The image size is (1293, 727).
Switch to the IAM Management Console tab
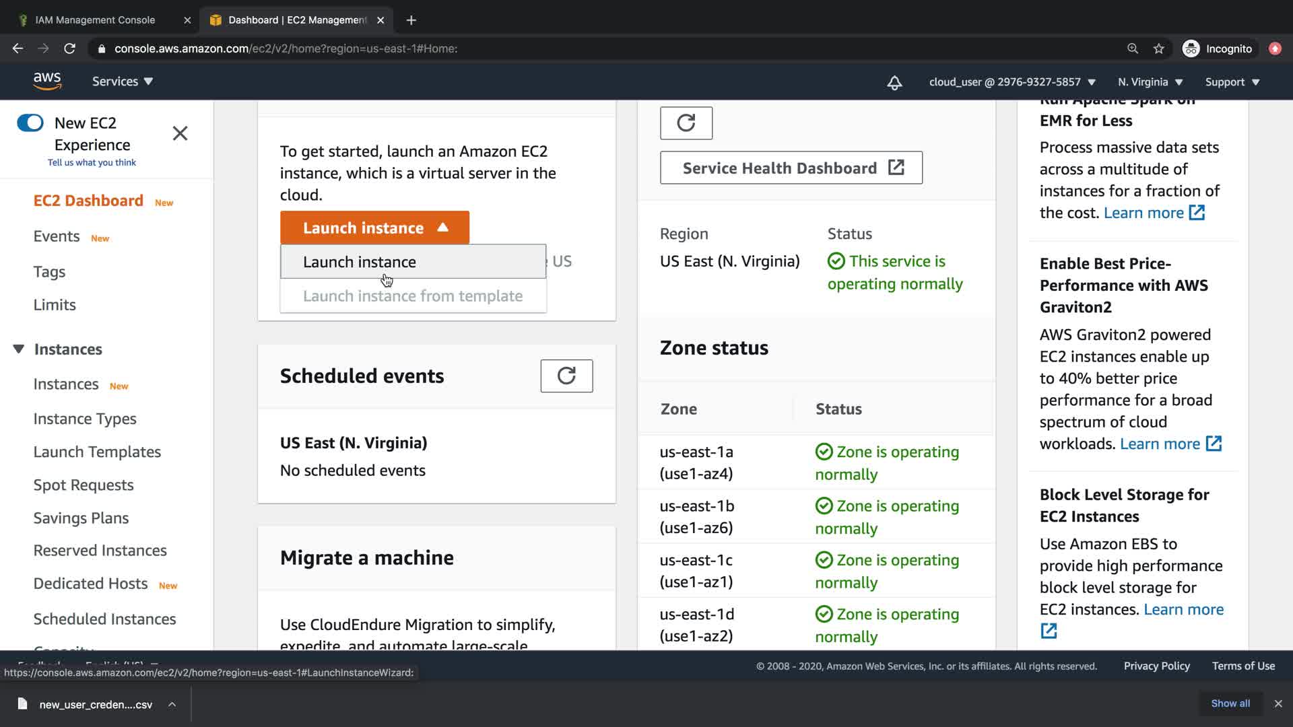point(95,20)
